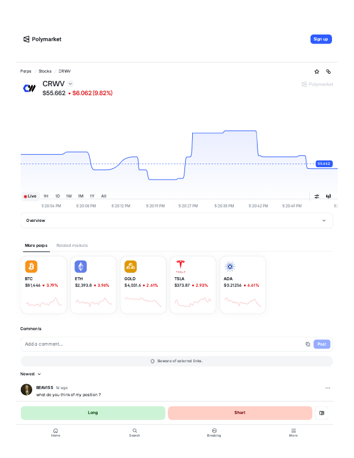354x458 pixels.
Task: Select the 1M chart range
Action: click(x=80, y=196)
